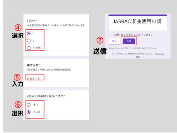Viewport: 177px width, 133px height.
Task: Click the JASRAC楽曲使用申請 form title
Action: [x=139, y=22]
